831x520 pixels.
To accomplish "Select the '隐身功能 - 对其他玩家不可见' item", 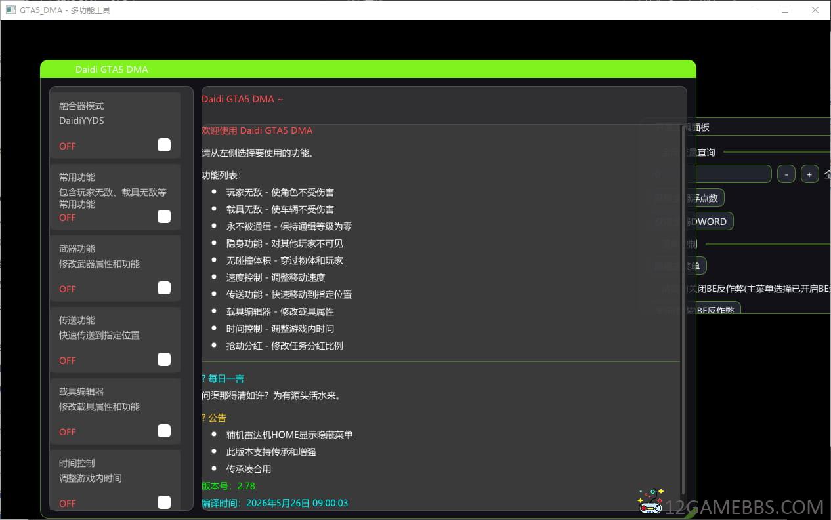I will coord(285,243).
